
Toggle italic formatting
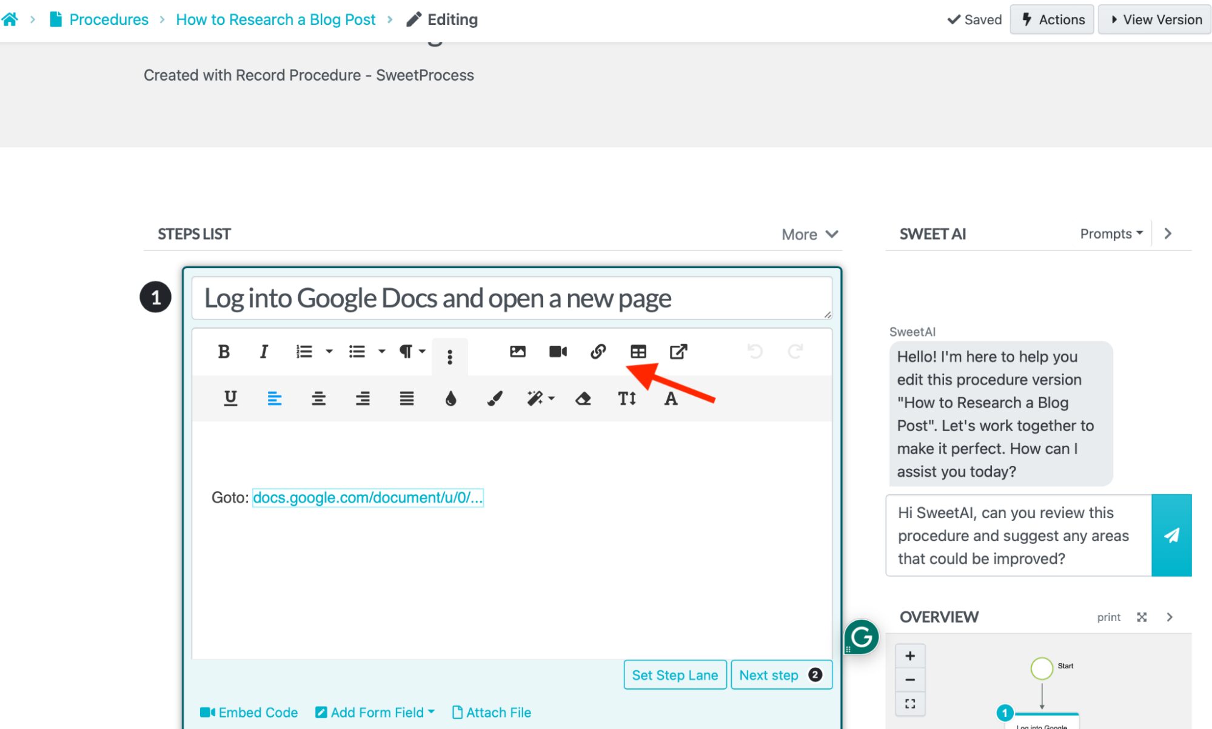[x=264, y=352]
